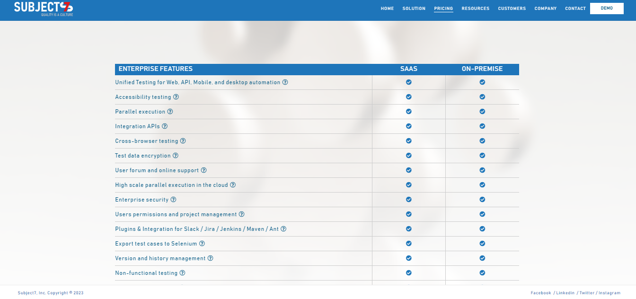Screen dimensions: 636x299
Task: Click On-Premise checkmark for Parallel execution
Action: pos(482,112)
